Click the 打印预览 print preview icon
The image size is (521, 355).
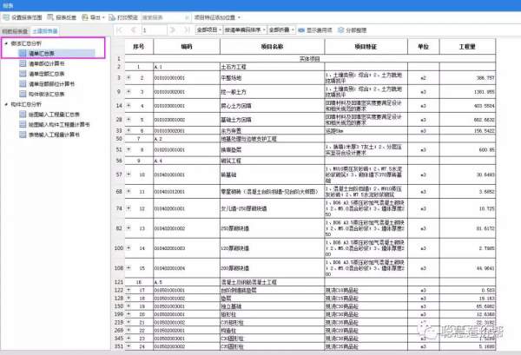(112, 17)
